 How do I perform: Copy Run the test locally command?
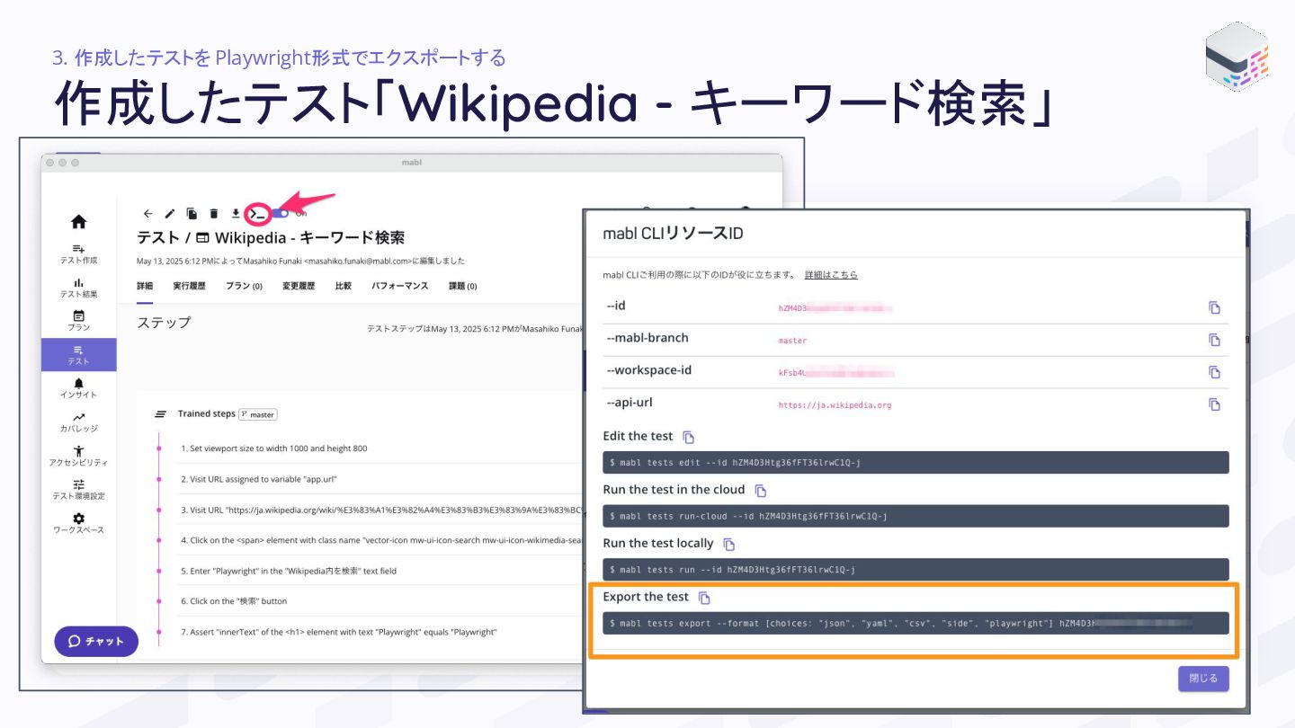[729, 545]
